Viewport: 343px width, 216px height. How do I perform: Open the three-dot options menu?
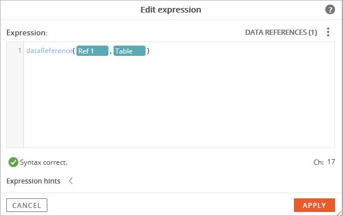pos(328,32)
